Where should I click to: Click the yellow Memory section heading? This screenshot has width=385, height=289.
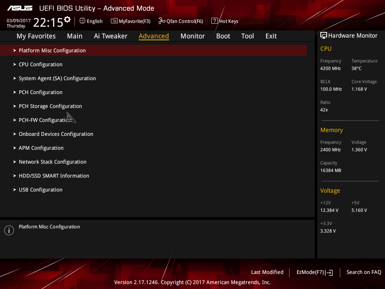click(332, 130)
